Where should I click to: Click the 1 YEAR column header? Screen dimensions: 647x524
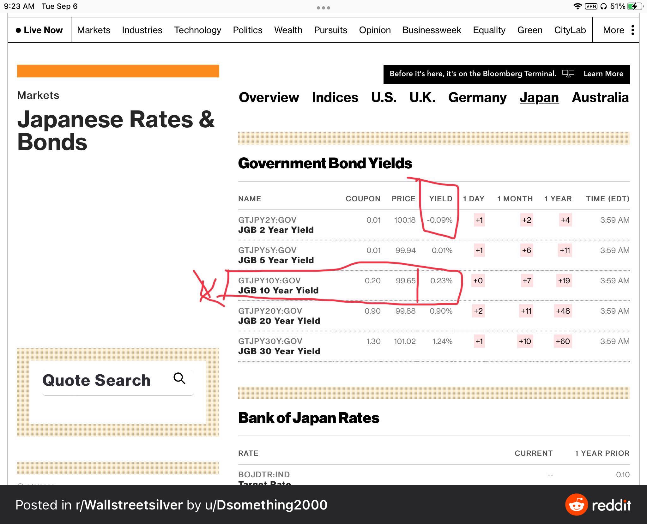558,199
